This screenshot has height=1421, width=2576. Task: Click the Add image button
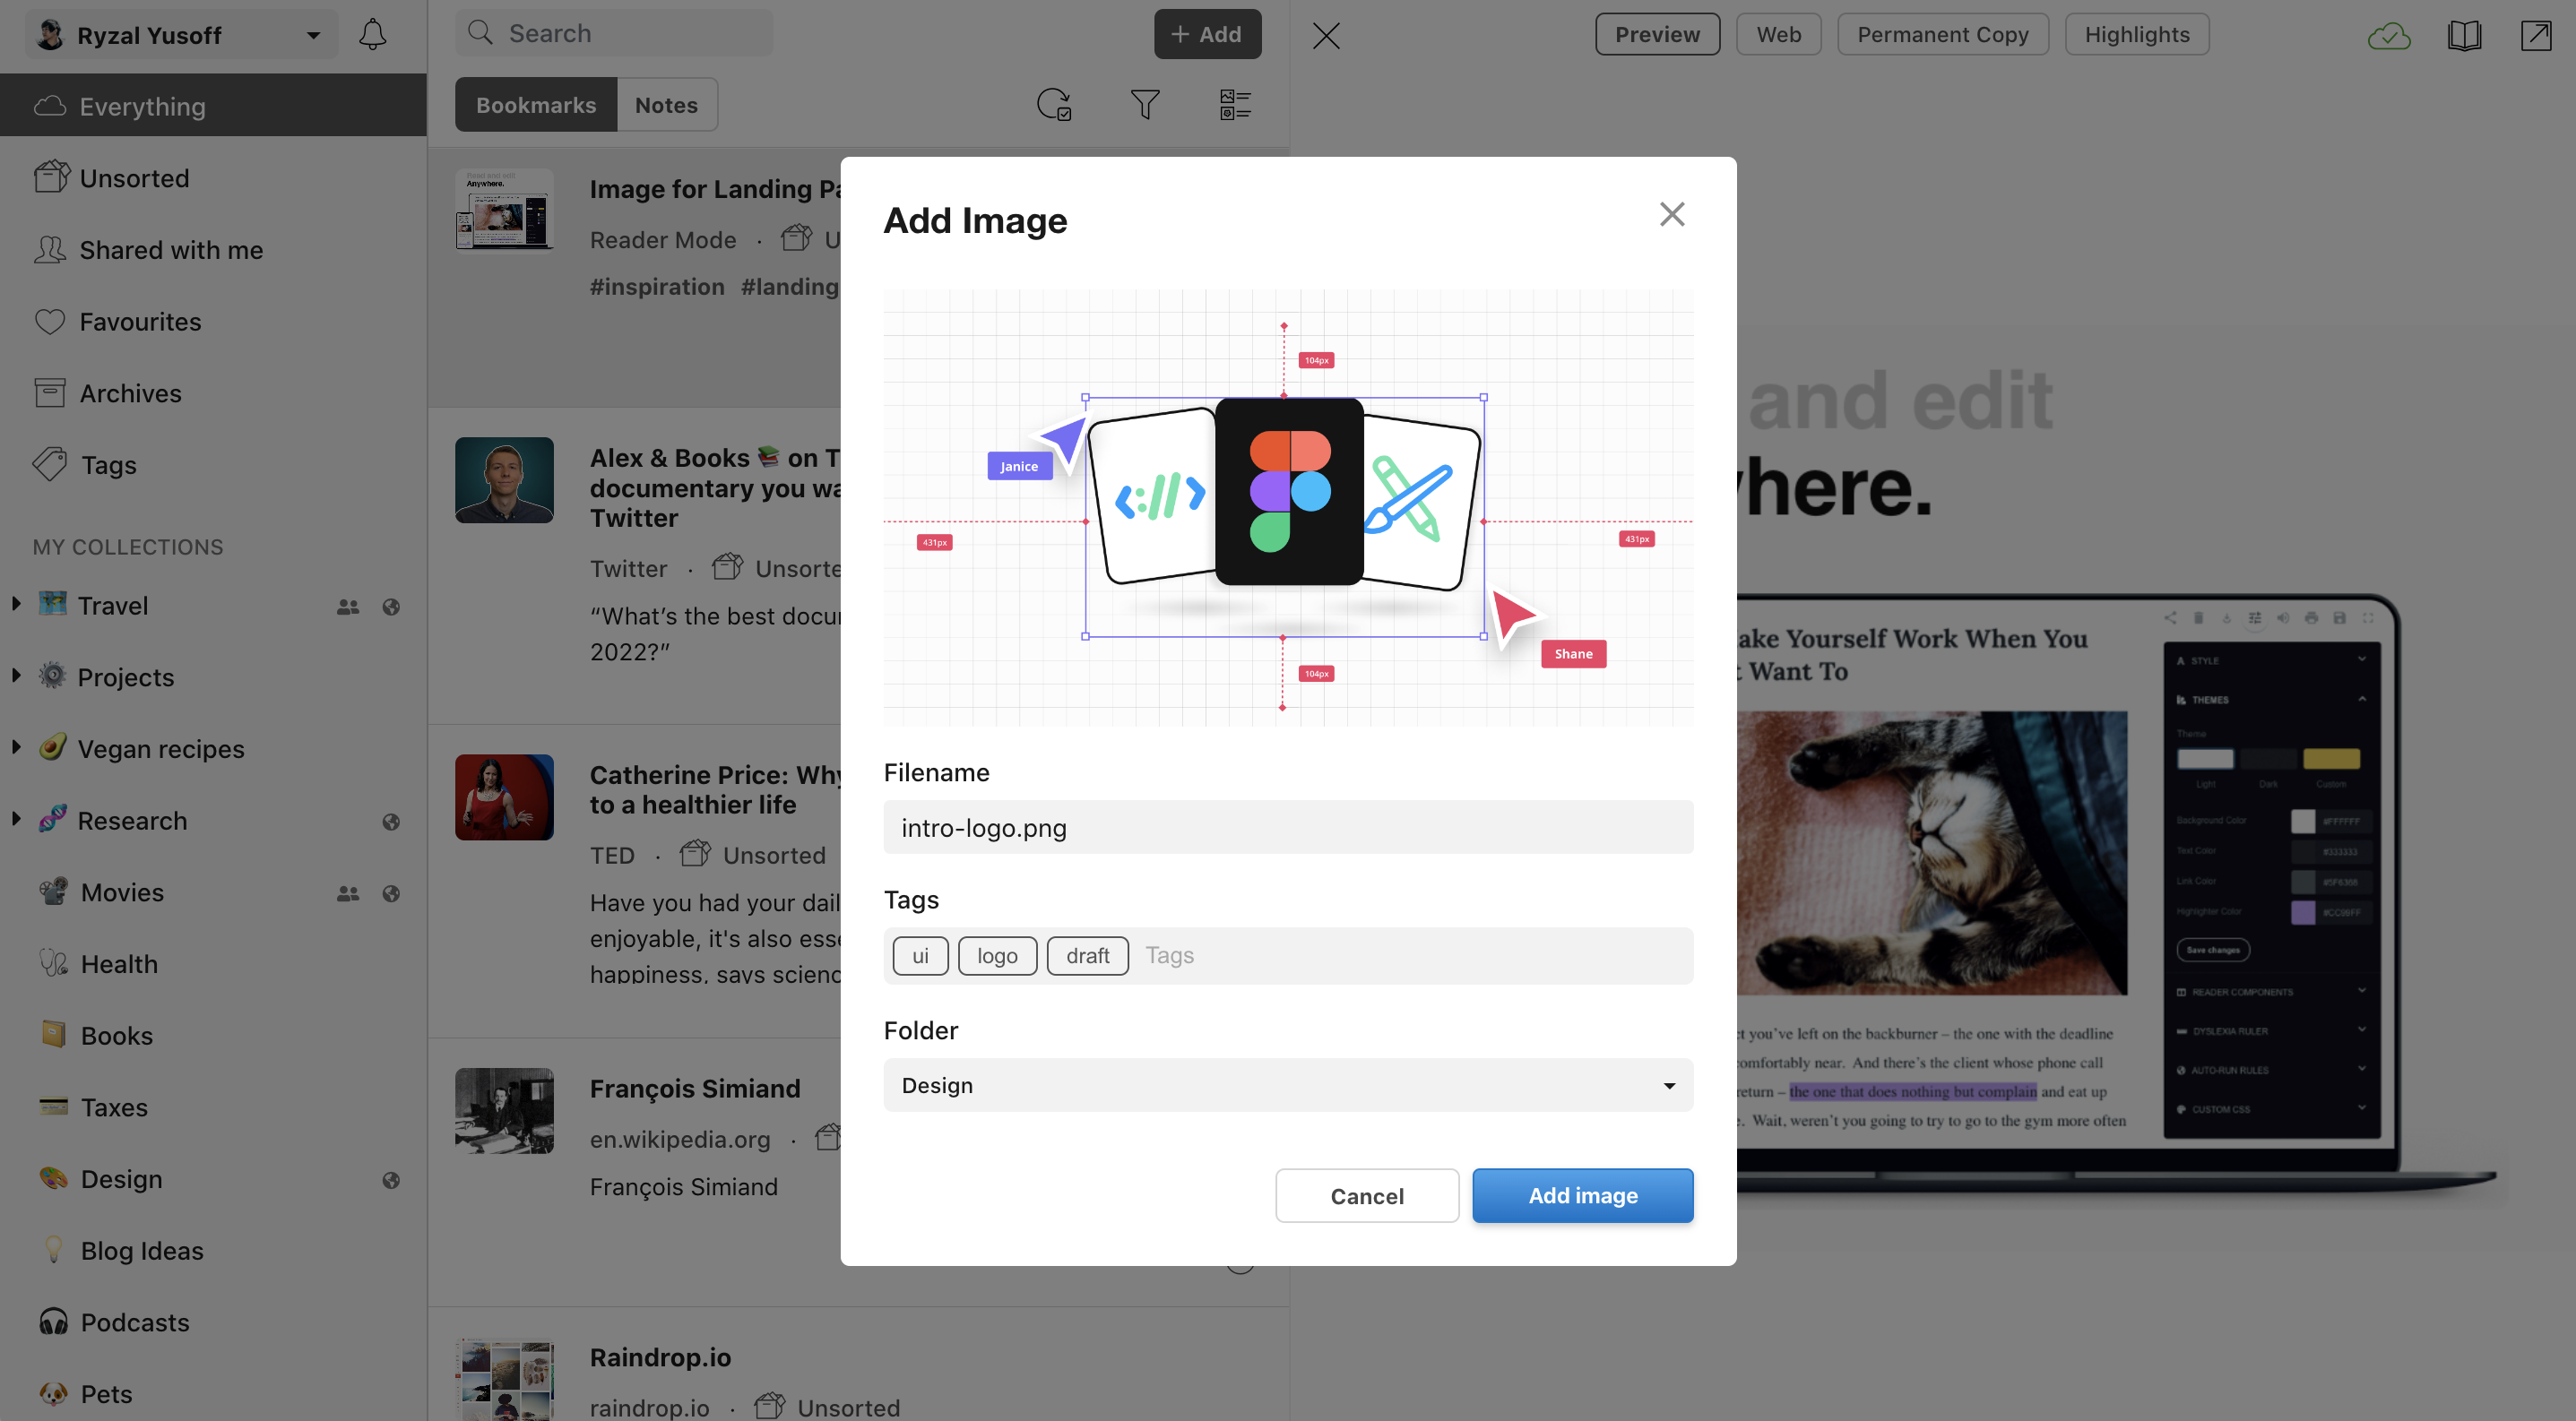point(1582,1195)
